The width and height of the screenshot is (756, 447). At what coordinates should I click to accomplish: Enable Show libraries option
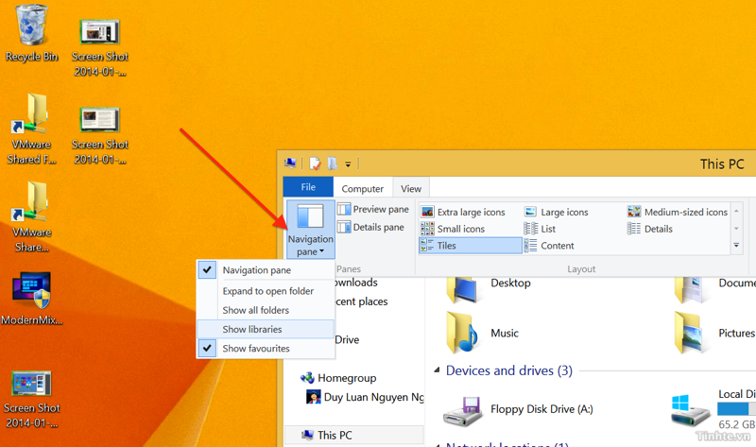click(x=252, y=329)
